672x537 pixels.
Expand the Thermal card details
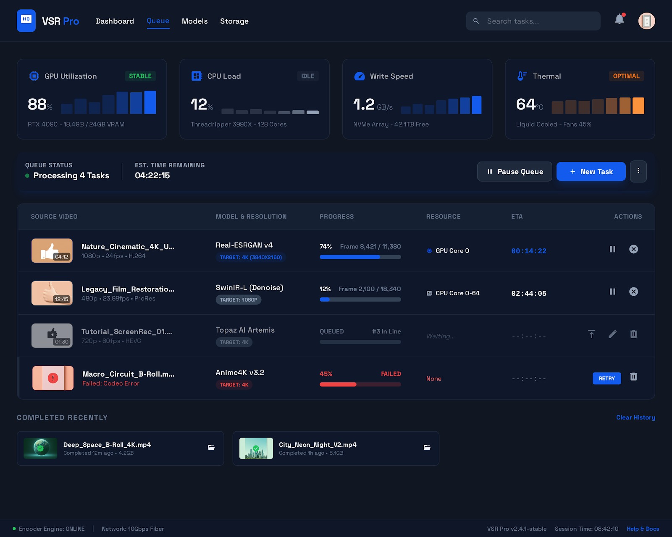tap(580, 99)
